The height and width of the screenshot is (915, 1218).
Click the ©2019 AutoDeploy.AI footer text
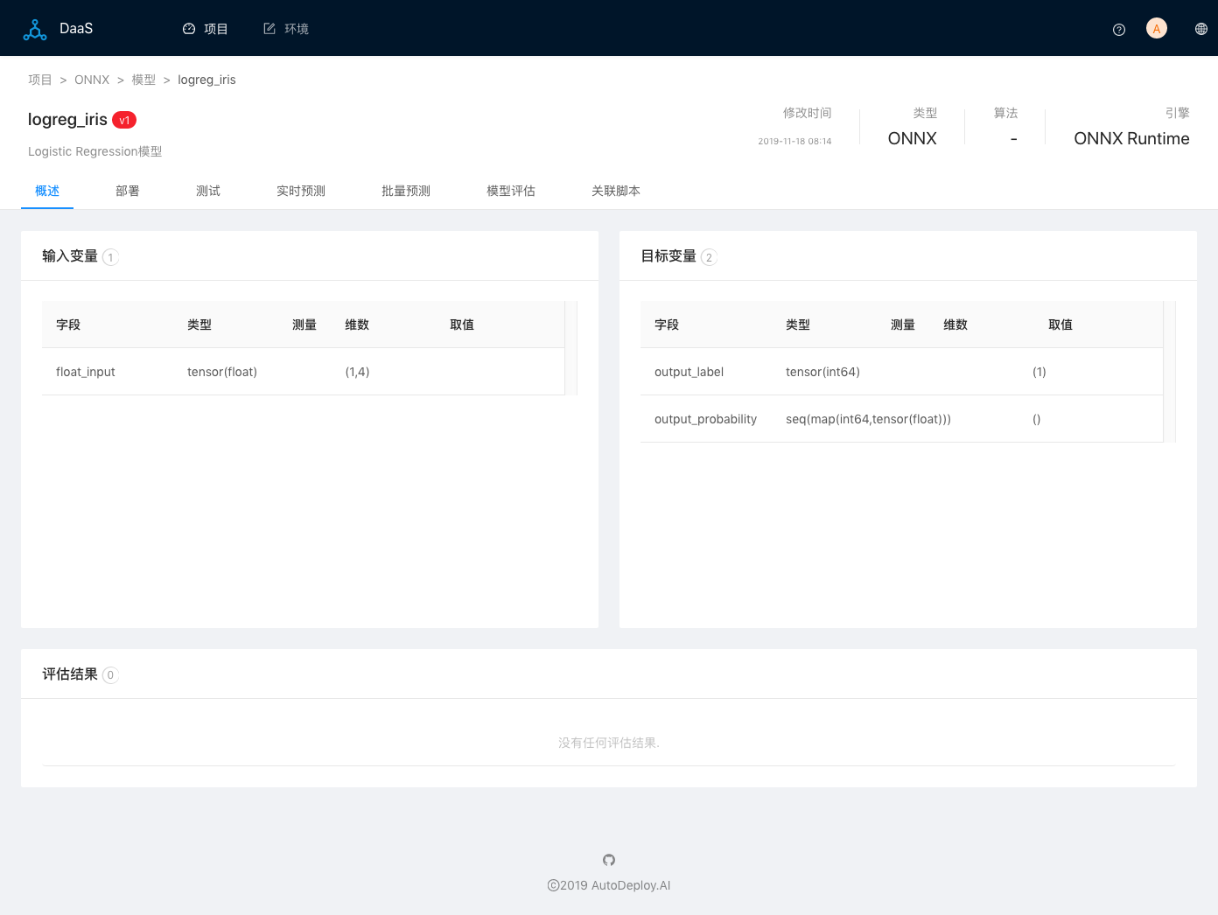click(609, 885)
